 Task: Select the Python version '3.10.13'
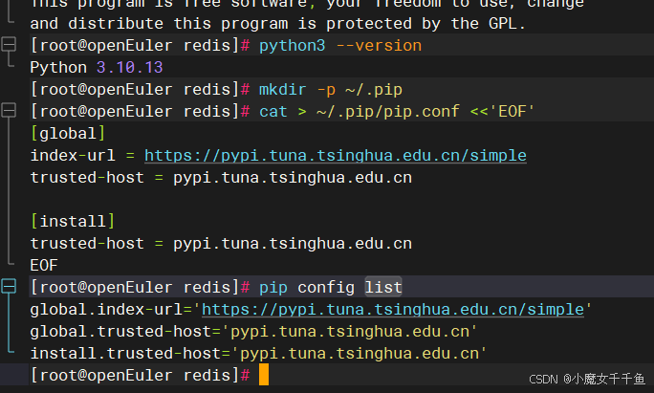click(x=130, y=67)
